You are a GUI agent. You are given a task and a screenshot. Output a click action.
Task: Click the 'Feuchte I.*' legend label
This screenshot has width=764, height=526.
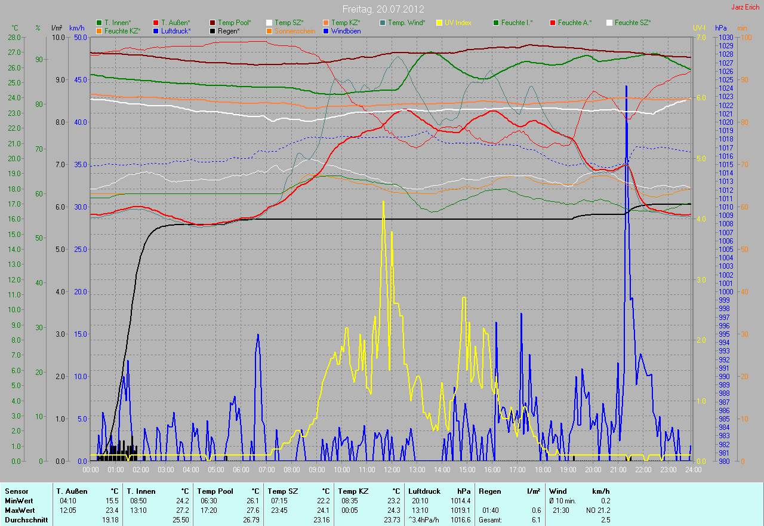pos(517,23)
